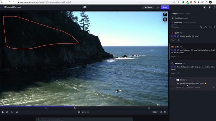Toggle loop playback icon
The image size is (216, 121).
pos(7,112)
